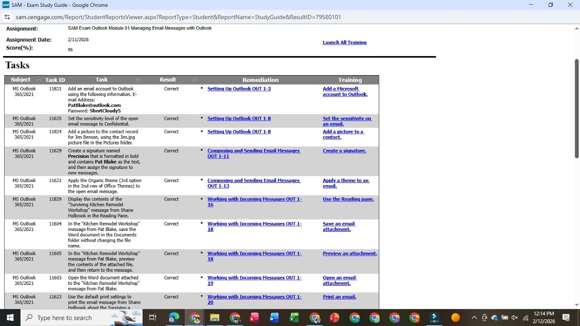Launch the Print an email training
The width and height of the screenshot is (580, 326).
339,297
